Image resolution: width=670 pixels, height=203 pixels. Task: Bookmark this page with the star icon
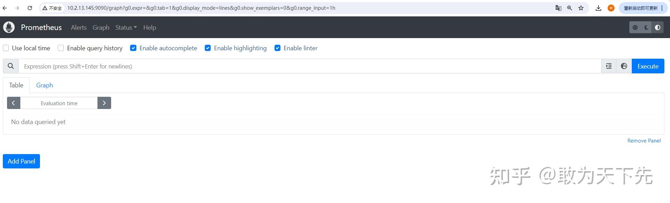(x=581, y=8)
